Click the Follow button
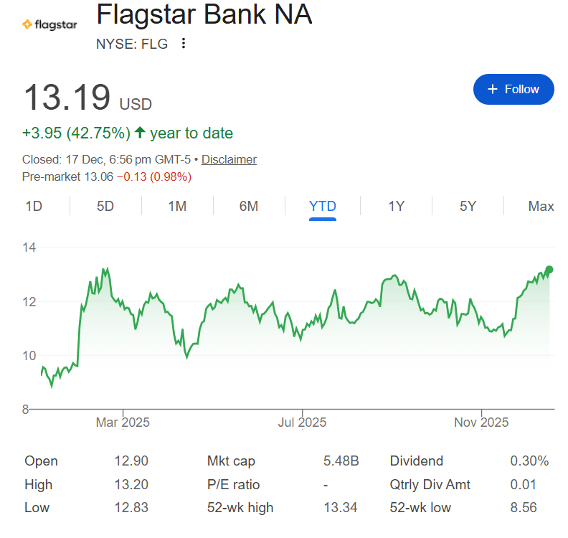Image resolution: width=568 pixels, height=538 pixels. (513, 89)
